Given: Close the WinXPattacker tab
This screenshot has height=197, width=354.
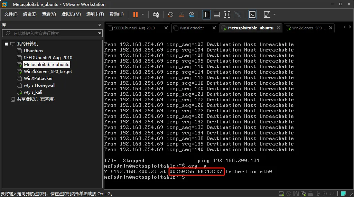Looking at the screenshot, I should [x=214, y=28].
